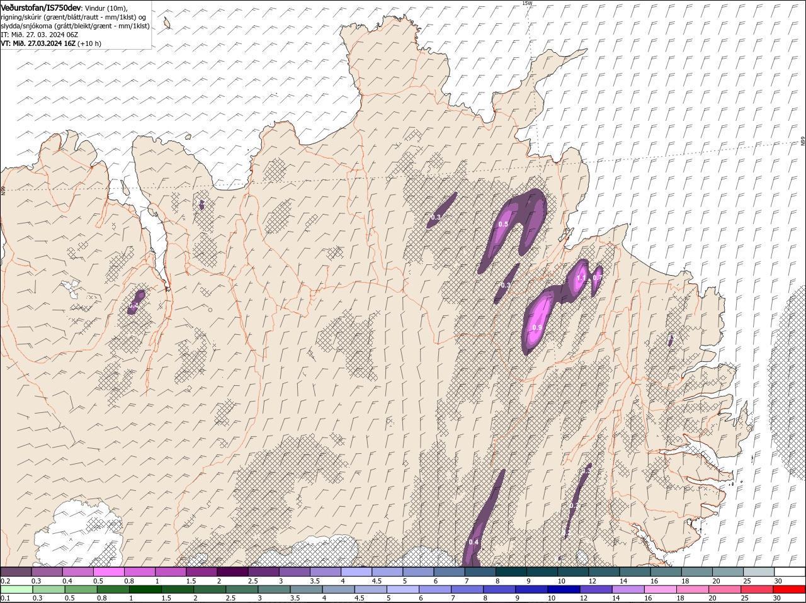Select the upper legend swatch between 4.5 and 5
Viewport: 806px width, 603px height.
387,572
